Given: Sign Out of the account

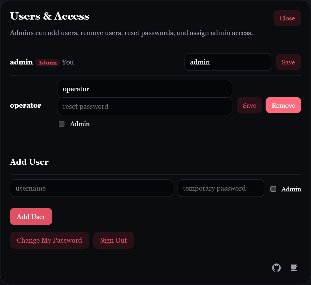Looking at the screenshot, I should (x=113, y=240).
